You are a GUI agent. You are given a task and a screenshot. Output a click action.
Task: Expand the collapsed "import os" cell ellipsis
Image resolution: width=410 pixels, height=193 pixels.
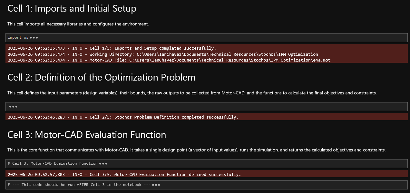tap(34, 38)
